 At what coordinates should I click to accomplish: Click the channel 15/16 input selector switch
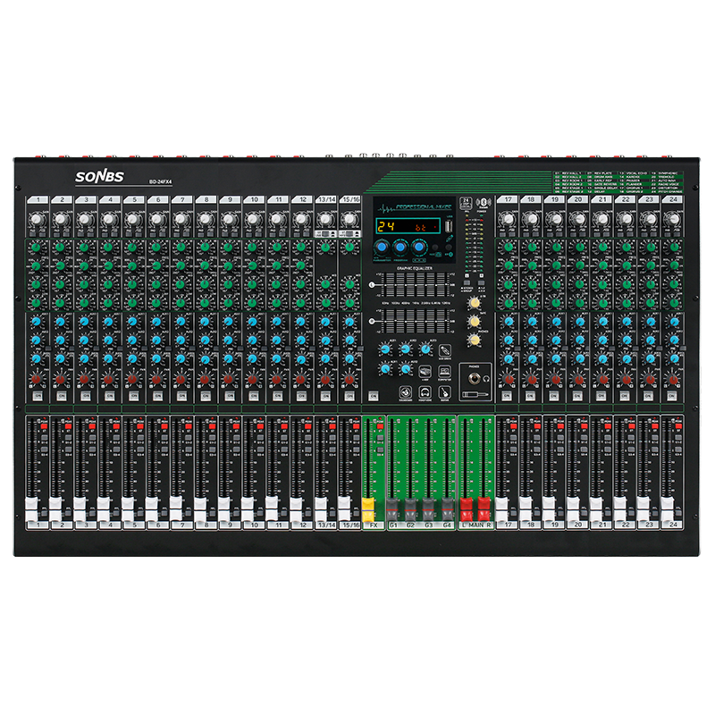[x=349, y=234]
